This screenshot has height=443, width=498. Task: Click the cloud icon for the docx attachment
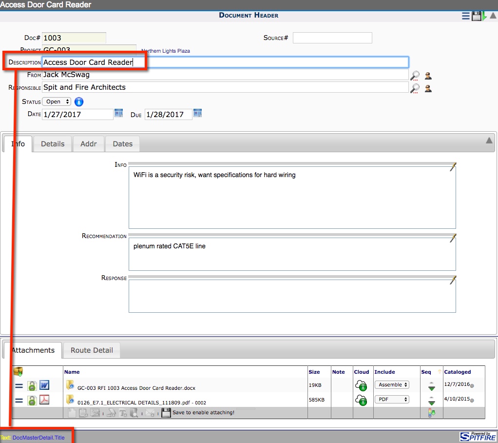click(x=361, y=385)
